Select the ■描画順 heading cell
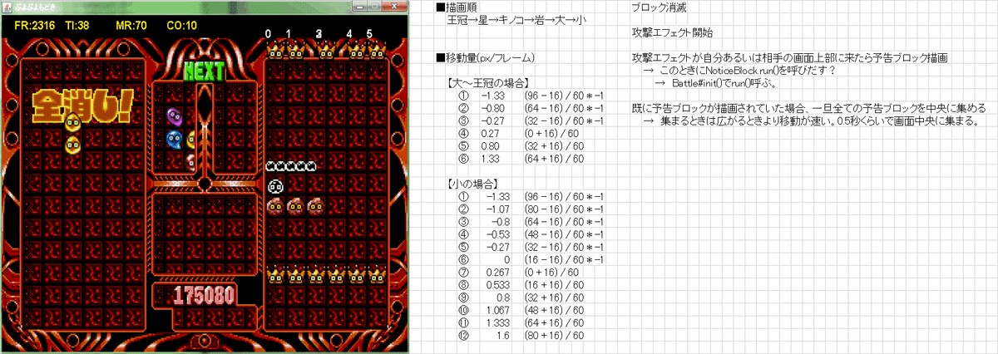Viewport: 998px width, 354px height. point(454,7)
